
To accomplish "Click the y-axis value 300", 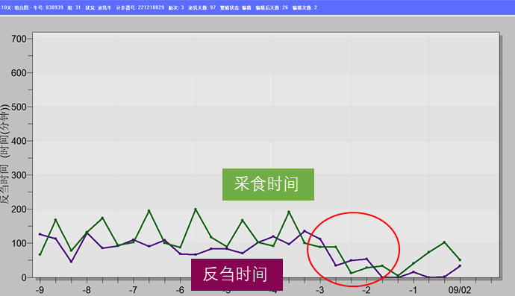I will click(x=19, y=175).
